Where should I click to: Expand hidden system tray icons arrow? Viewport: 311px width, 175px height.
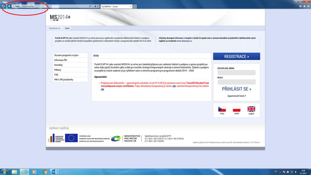pyautogui.click(x=280, y=172)
